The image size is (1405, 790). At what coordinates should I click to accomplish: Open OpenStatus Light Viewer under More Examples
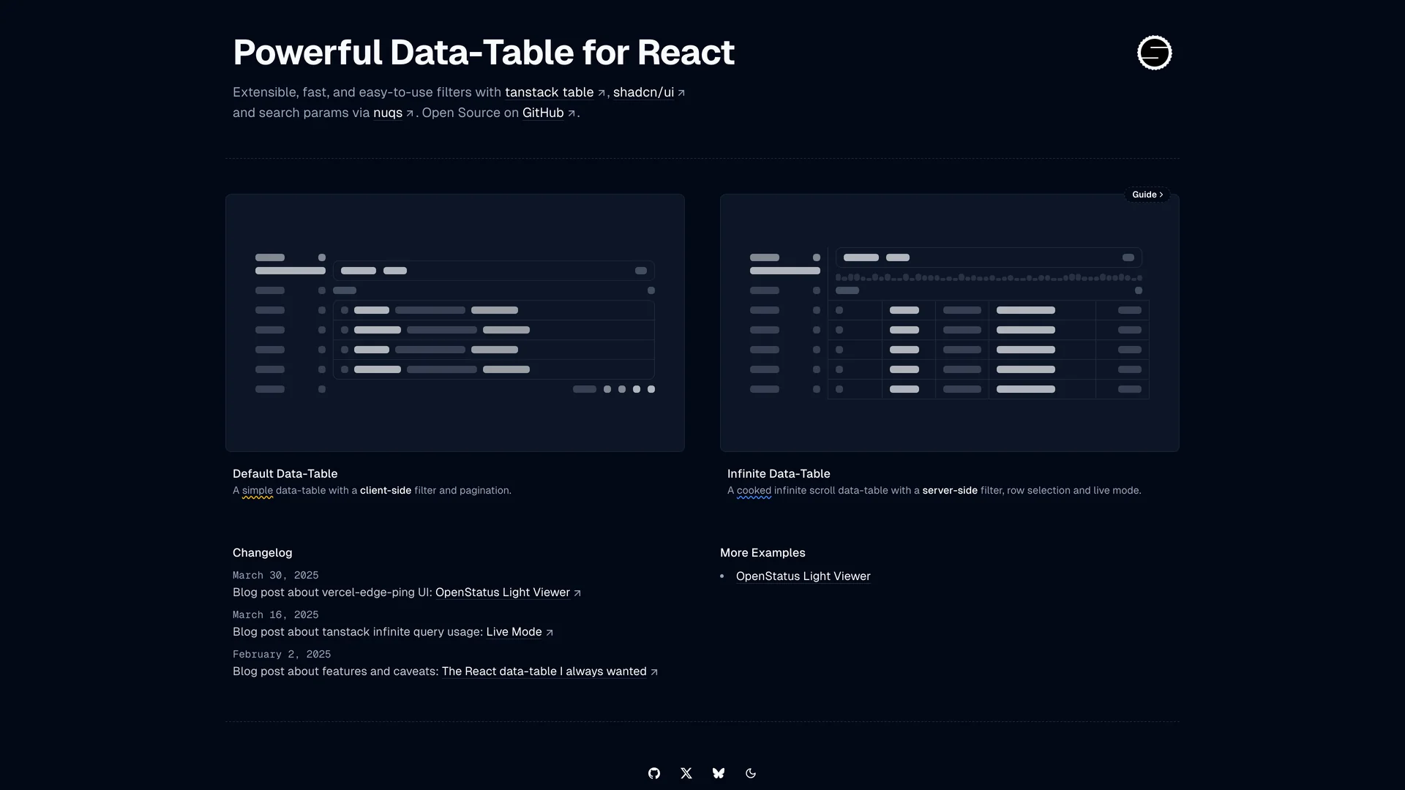[803, 576]
